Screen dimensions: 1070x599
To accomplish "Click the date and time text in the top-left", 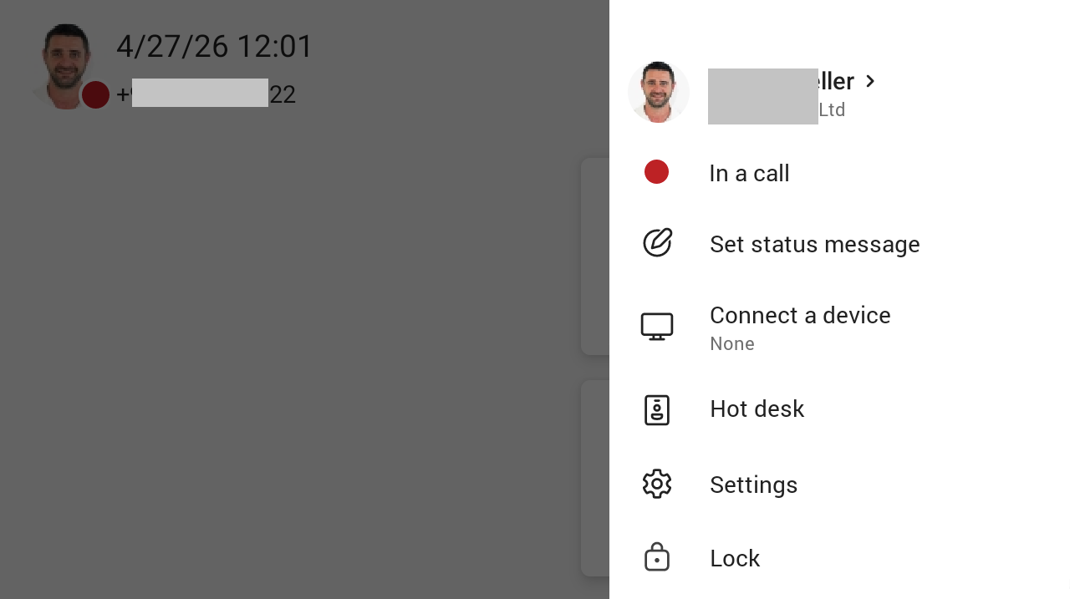I will tap(214, 46).
